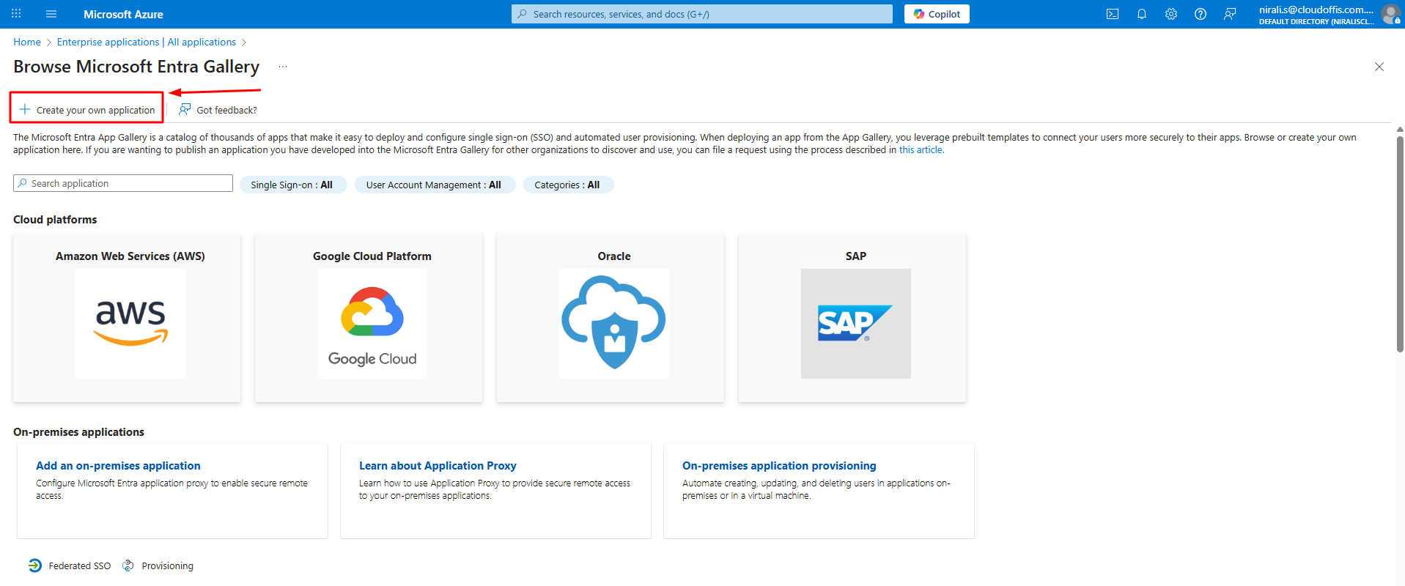Click the On-premises applications heading

(x=78, y=432)
